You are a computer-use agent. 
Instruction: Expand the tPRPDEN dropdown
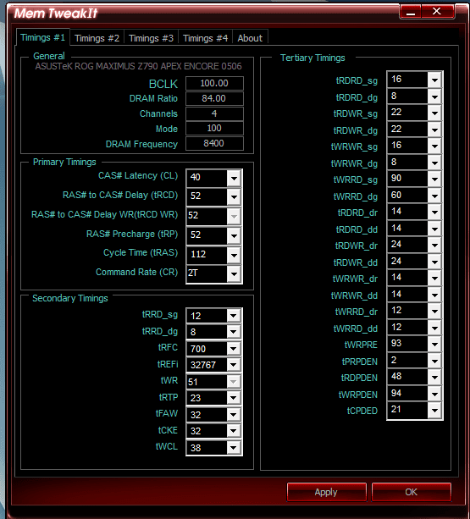click(x=434, y=362)
